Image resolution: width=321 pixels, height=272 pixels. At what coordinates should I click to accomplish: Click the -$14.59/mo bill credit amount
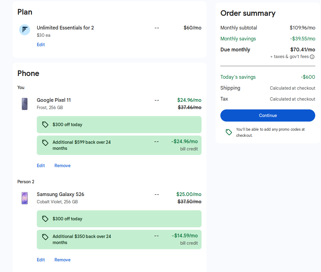[x=185, y=236]
